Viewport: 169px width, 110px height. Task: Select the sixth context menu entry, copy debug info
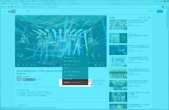(75, 75)
